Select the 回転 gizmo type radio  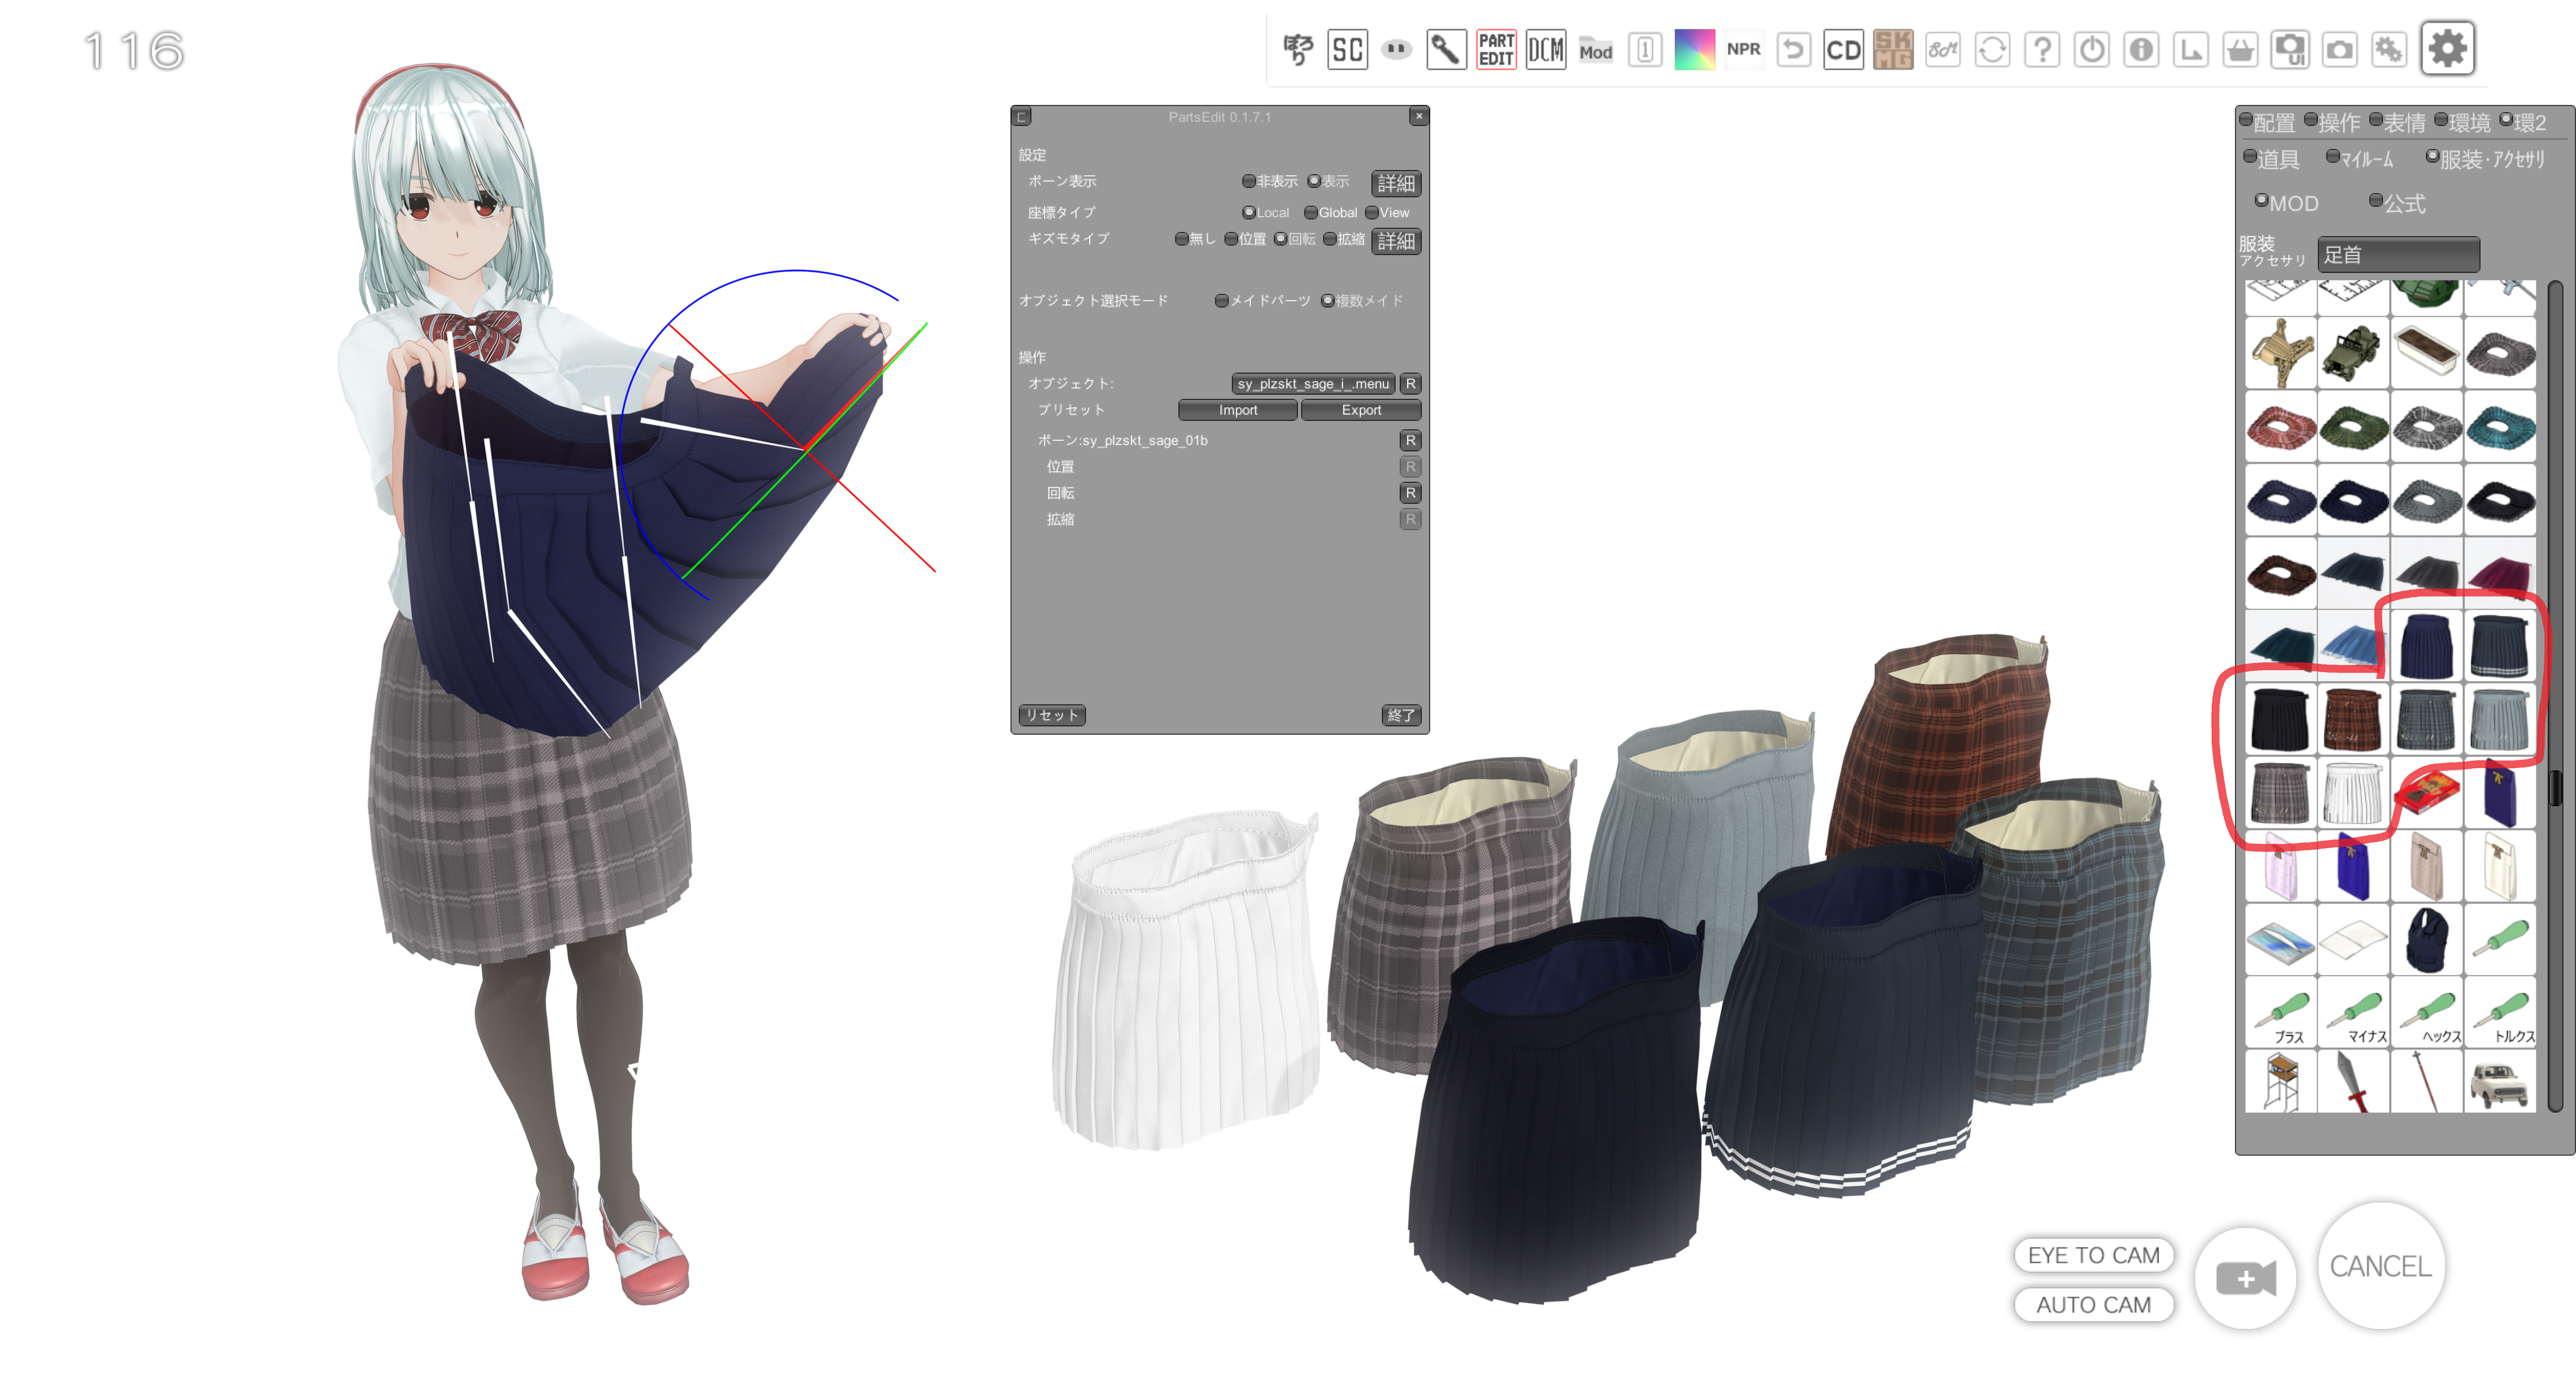click(1295, 238)
